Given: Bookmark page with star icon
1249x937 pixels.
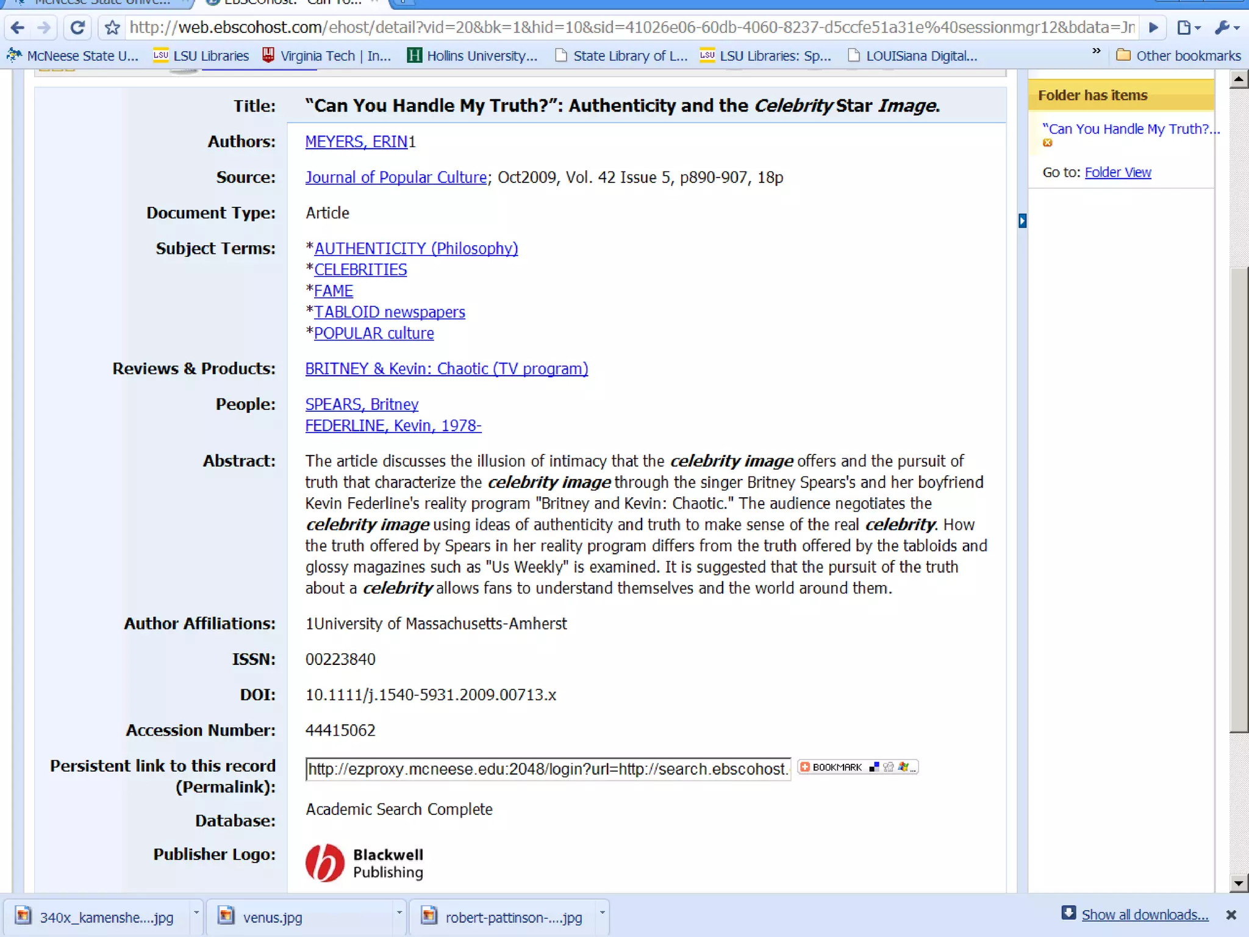Looking at the screenshot, I should click(x=112, y=27).
